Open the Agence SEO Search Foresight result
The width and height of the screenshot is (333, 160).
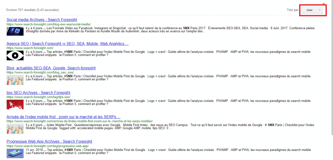tap(68, 44)
